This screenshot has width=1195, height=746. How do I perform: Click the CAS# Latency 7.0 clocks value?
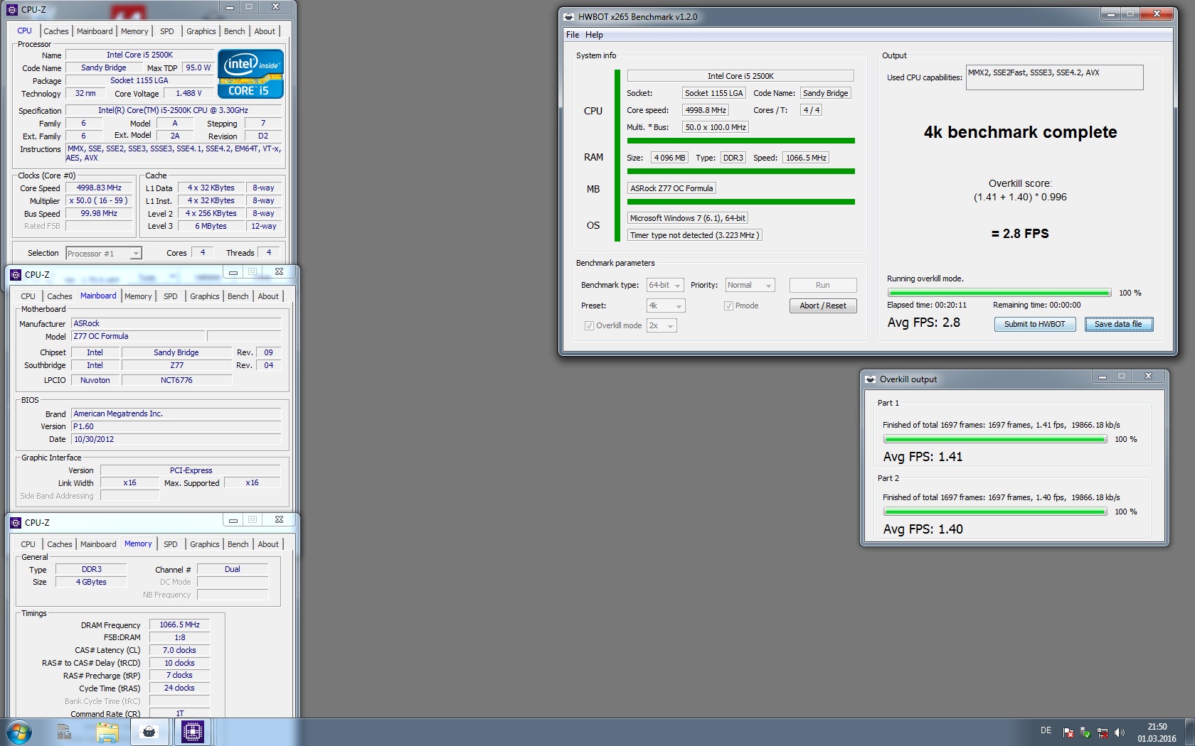(180, 651)
